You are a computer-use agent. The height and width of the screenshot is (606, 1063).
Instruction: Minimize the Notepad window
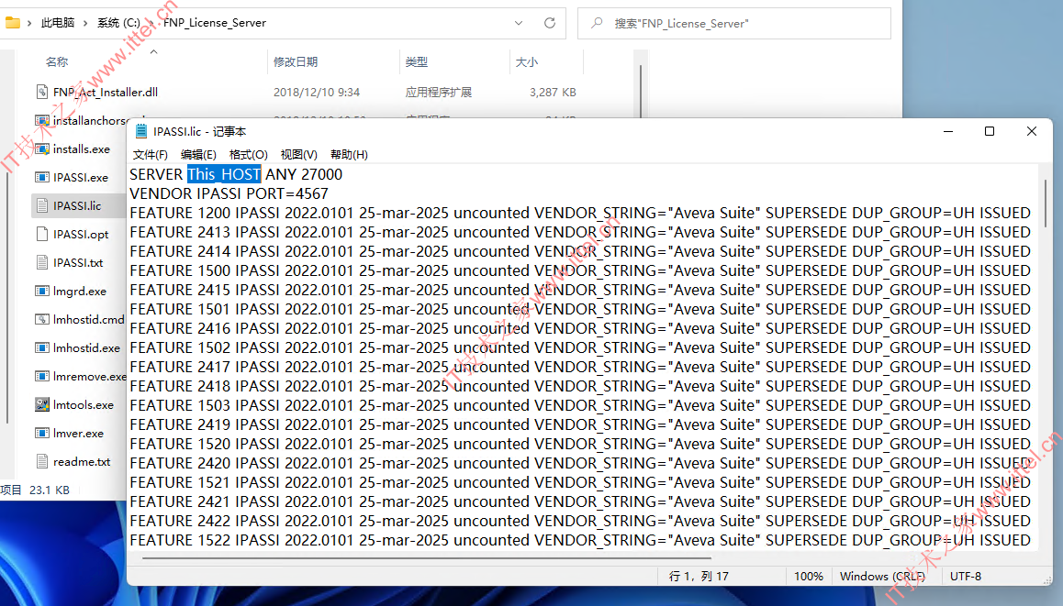pos(948,131)
